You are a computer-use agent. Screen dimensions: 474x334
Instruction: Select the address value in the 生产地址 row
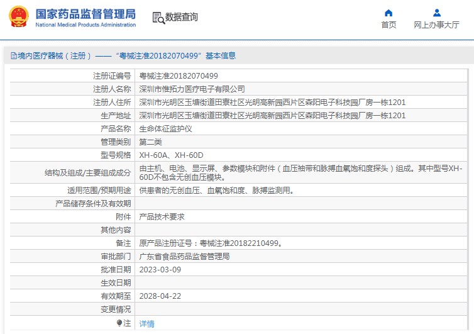(x=272, y=116)
